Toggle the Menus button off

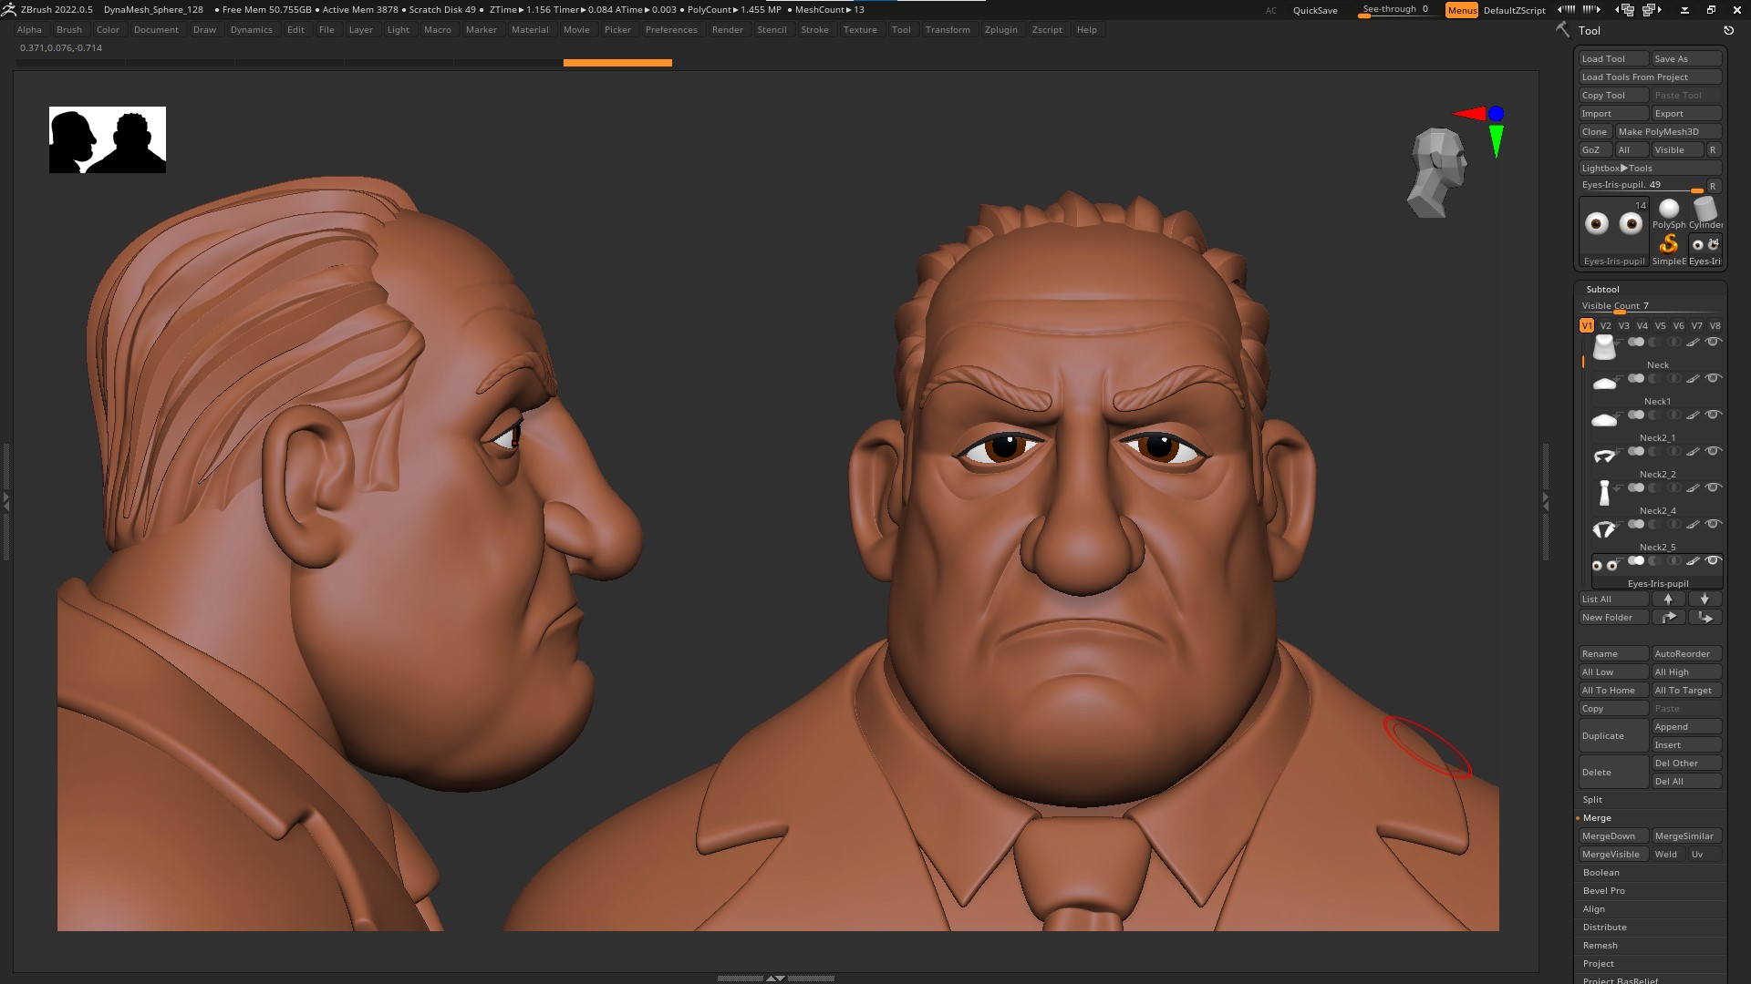(x=1462, y=10)
